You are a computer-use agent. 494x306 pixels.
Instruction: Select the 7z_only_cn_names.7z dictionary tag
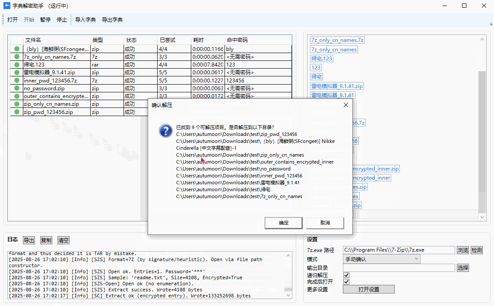pyautogui.click(x=337, y=40)
